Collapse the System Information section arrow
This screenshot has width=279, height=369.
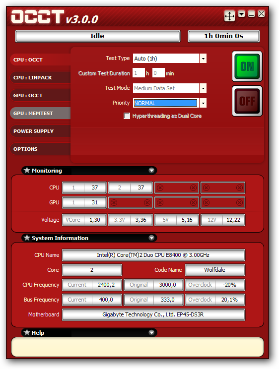pos(151,238)
